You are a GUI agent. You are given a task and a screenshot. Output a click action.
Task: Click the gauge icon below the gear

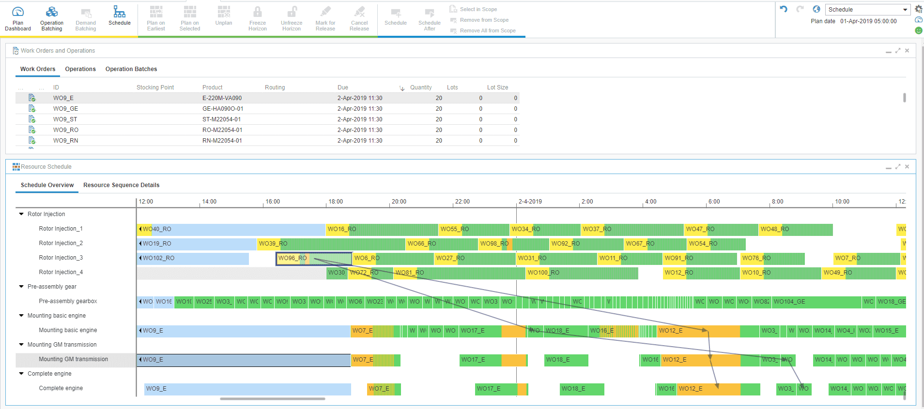pyautogui.click(x=918, y=20)
